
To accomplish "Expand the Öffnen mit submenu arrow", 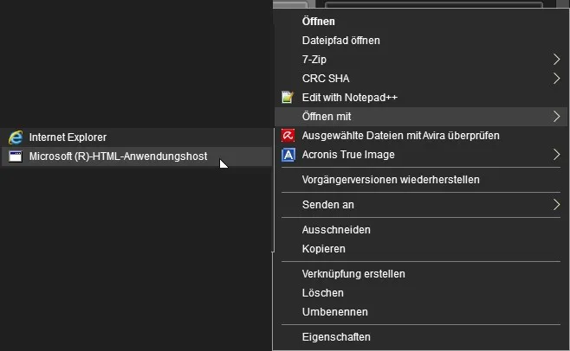I will 556,116.
